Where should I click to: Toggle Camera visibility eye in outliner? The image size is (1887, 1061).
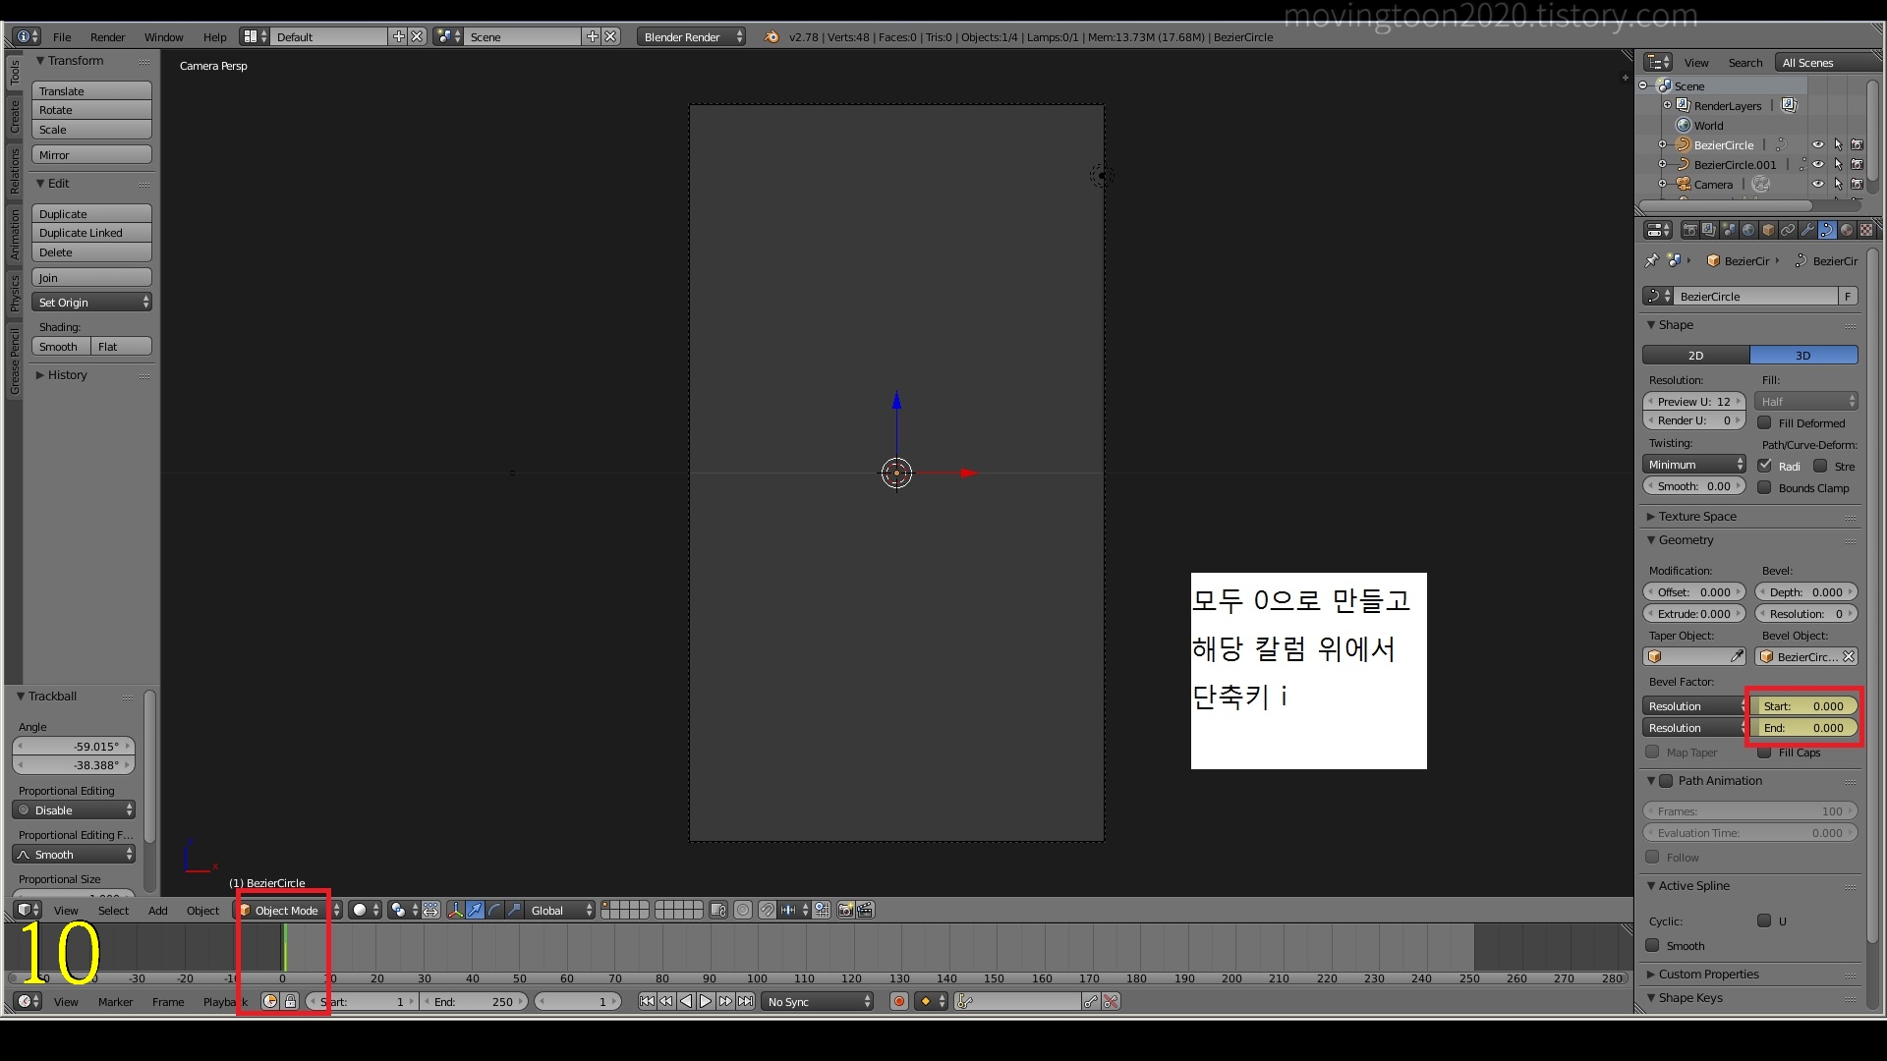(1818, 184)
